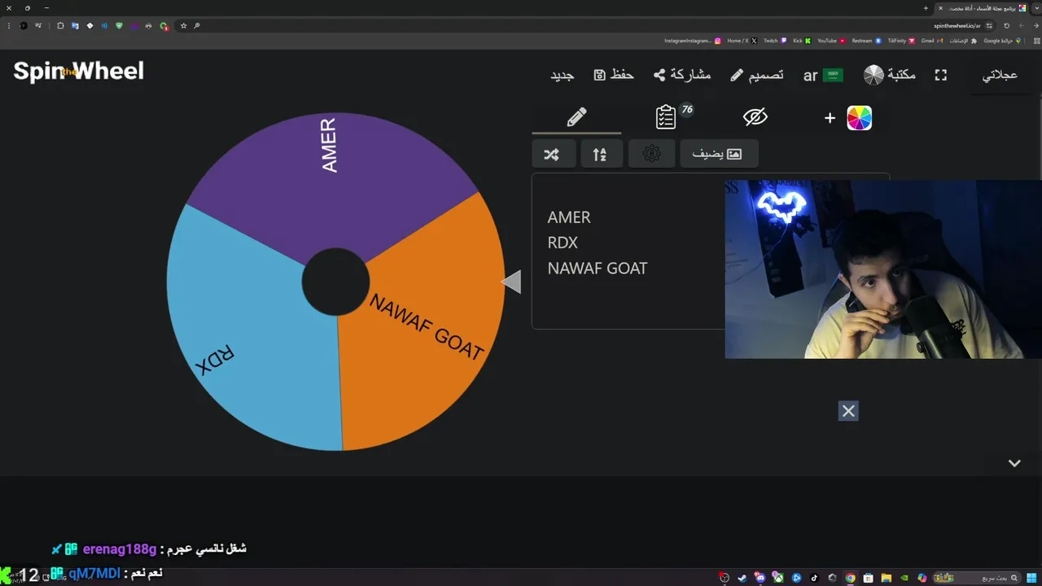Click the يضيف add image button

(x=717, y=154)
